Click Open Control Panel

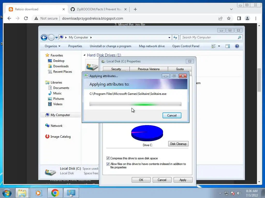tap(186, 46)
